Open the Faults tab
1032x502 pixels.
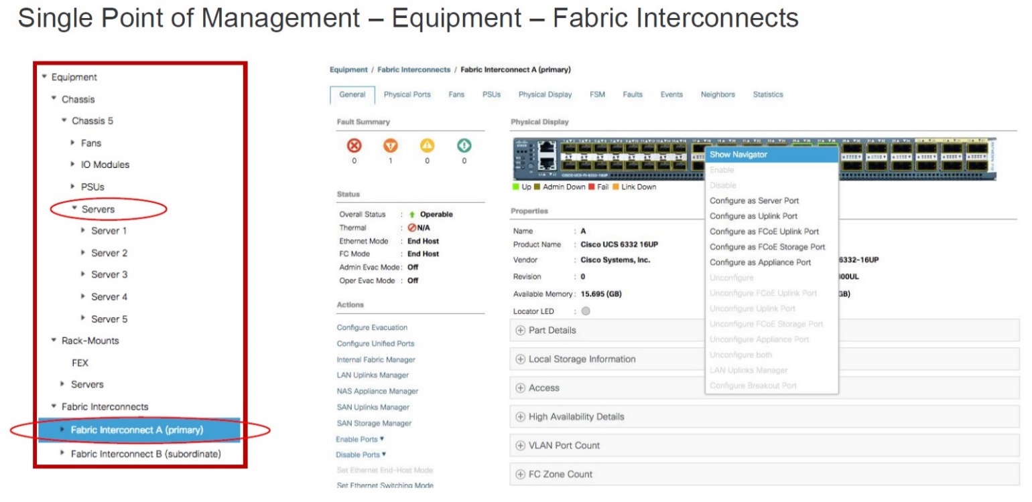633,95
